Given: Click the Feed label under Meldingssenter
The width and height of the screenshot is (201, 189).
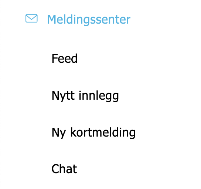Looking at the screenshot, I should point(65,59).
